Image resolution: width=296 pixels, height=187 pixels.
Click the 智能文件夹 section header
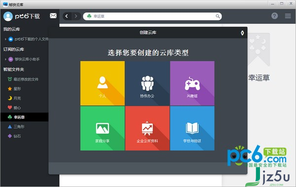coord(14,69)
